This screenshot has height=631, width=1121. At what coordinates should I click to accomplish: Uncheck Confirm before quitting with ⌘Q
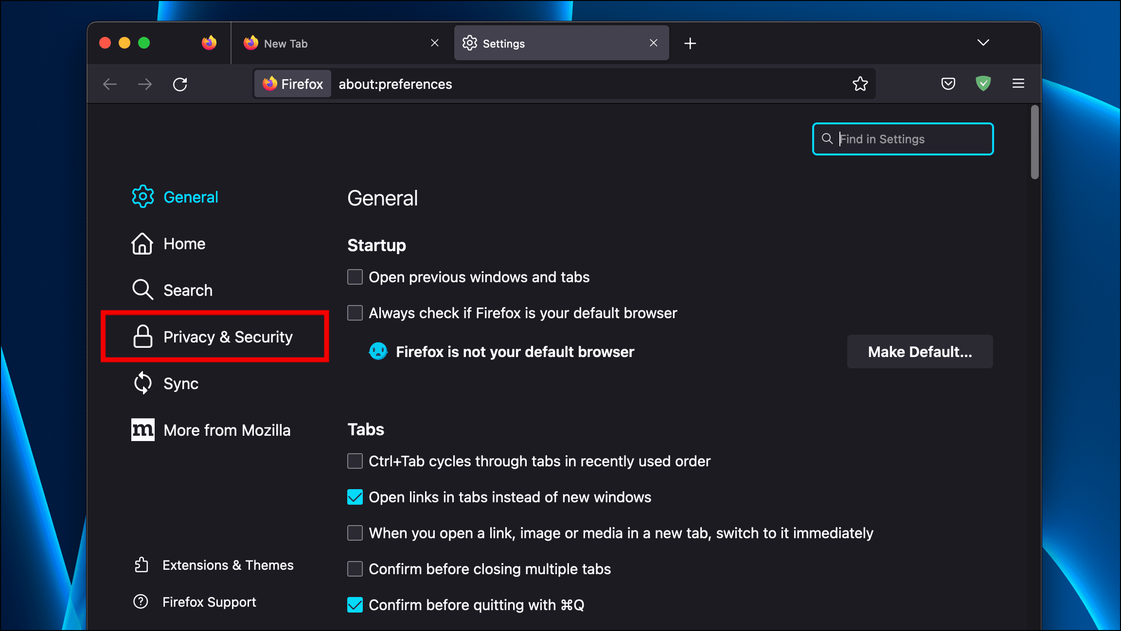point(355,605)
